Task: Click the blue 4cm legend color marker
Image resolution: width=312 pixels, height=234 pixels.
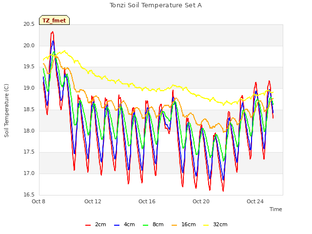Action: 117,225
